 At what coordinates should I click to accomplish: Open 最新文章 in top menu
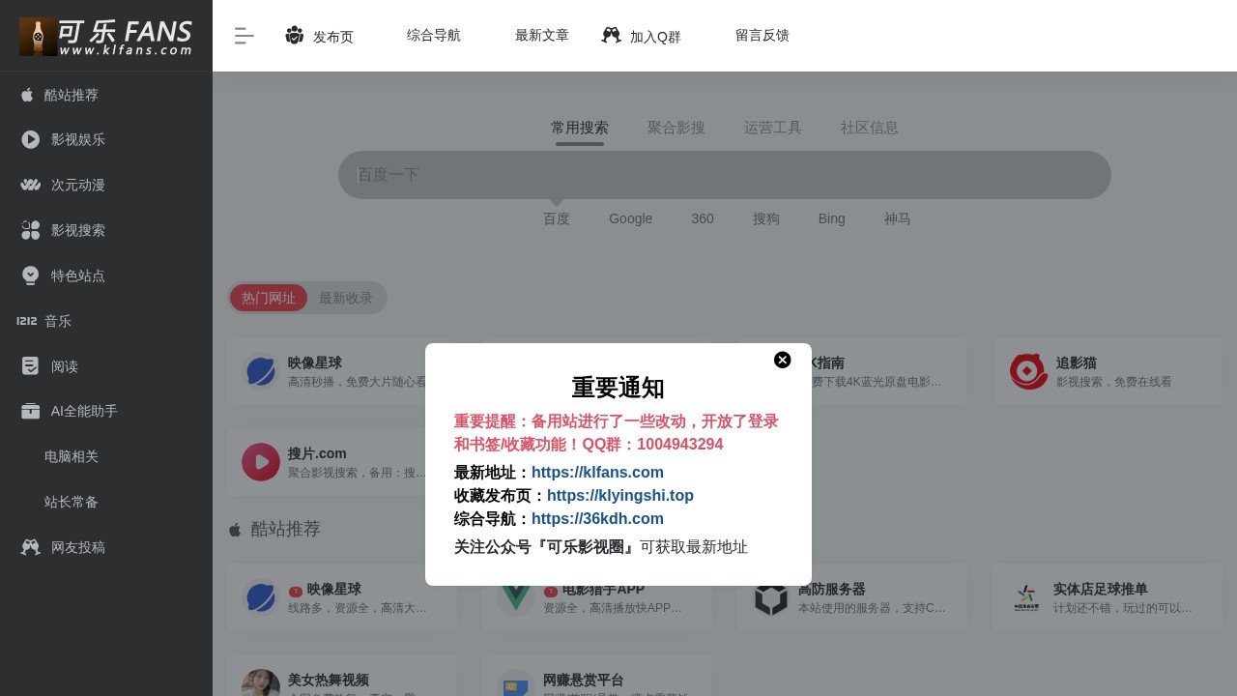(542, 35)
